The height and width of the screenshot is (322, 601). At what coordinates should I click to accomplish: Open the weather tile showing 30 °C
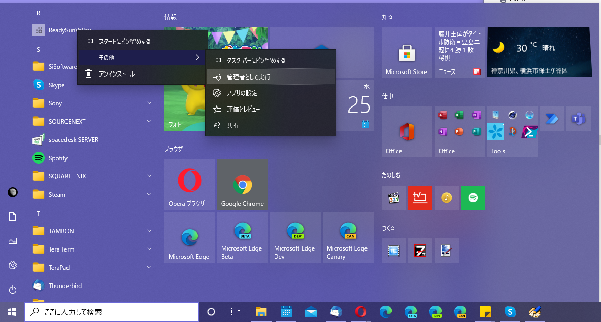(540, 52)
